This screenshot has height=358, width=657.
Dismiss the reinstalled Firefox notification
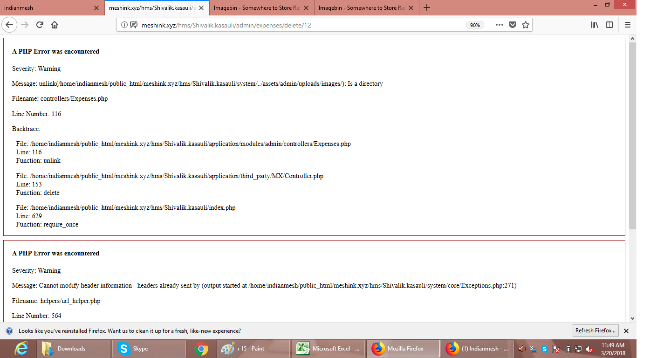coord(626,331)
